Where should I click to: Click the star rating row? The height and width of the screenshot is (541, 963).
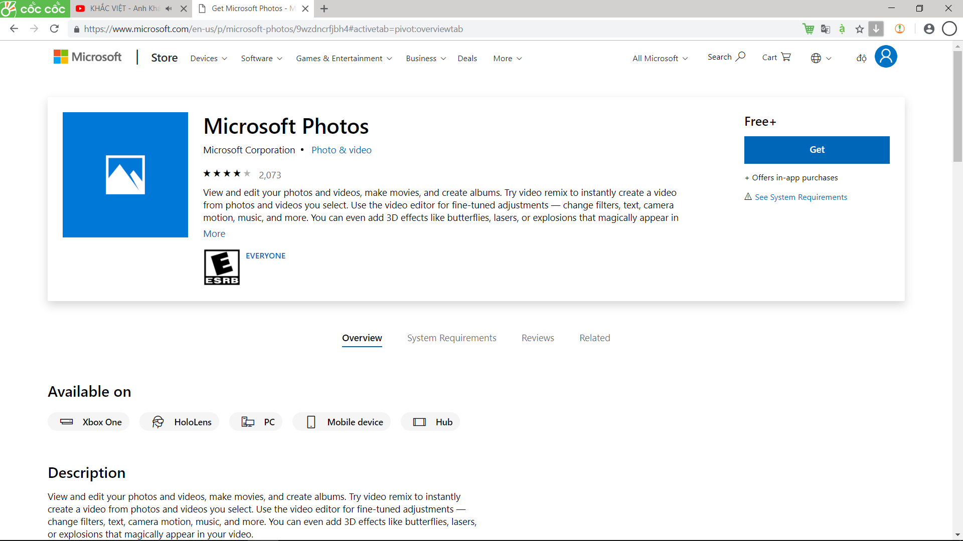click(227, 174)
